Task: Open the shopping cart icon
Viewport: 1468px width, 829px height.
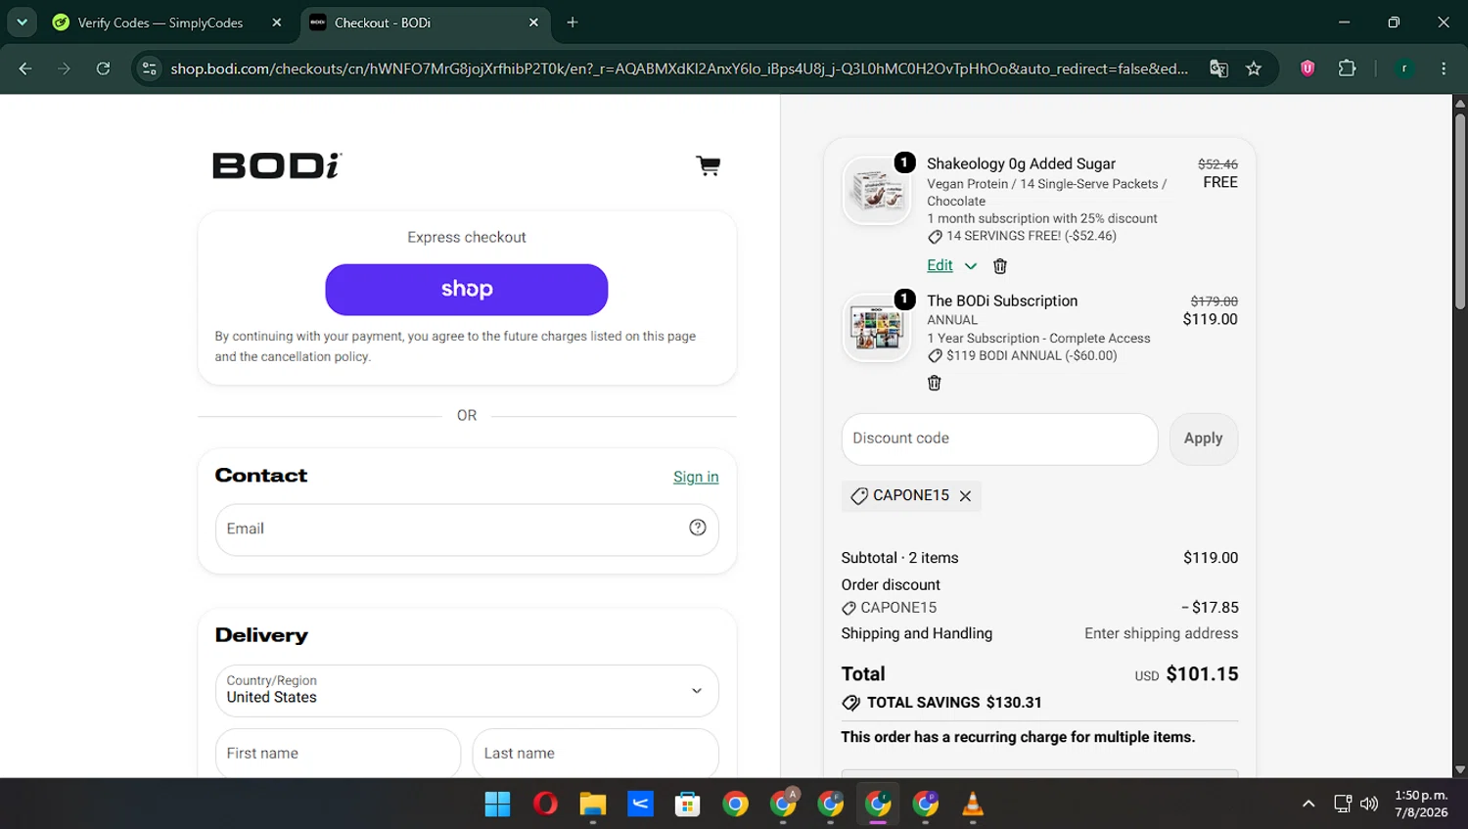Action: pos(708,165)
